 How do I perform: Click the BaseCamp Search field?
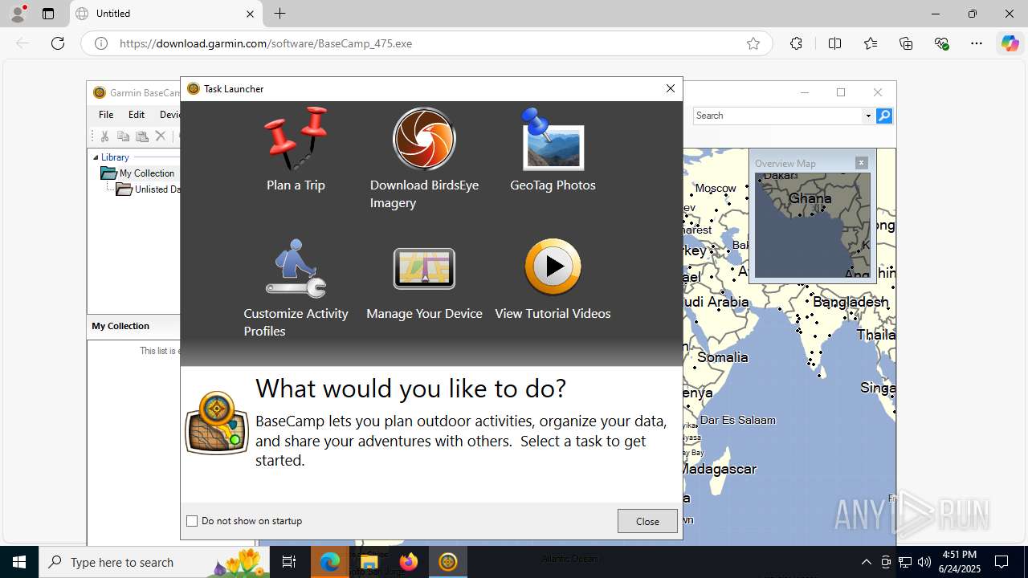[777, 116]
